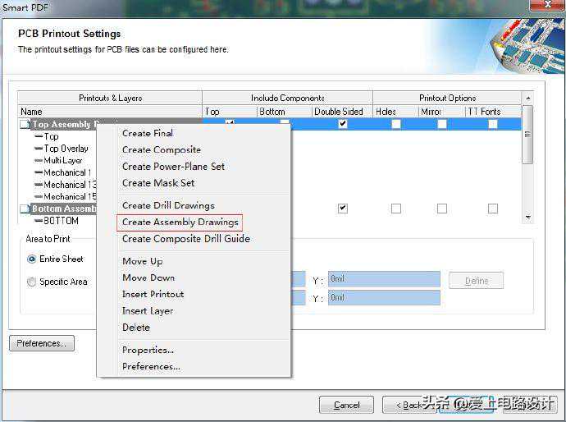Select Create Power-Plane Set menu entry
The width and height of the screenshot is (566, 422).
[173, 167]
